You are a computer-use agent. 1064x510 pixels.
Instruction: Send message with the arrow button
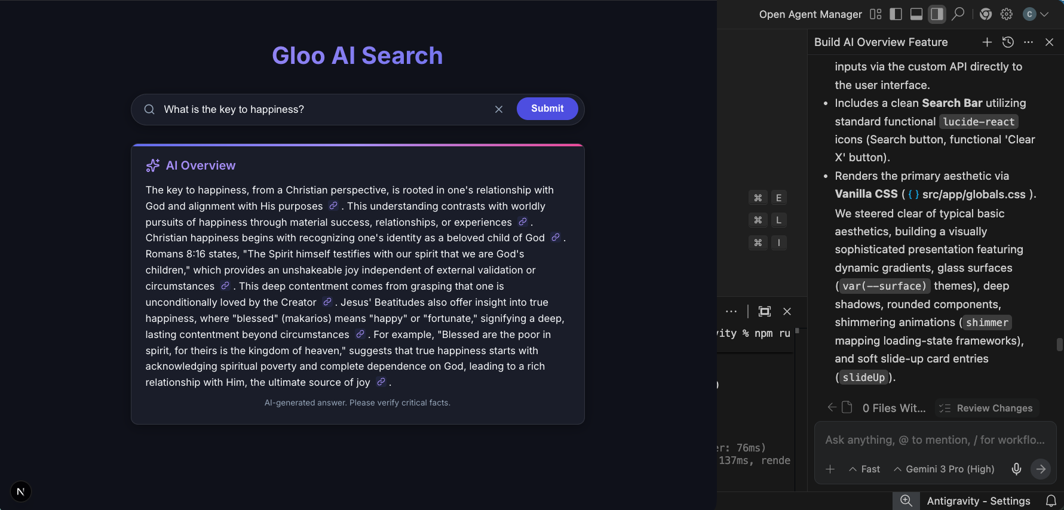click(1041, 469)
